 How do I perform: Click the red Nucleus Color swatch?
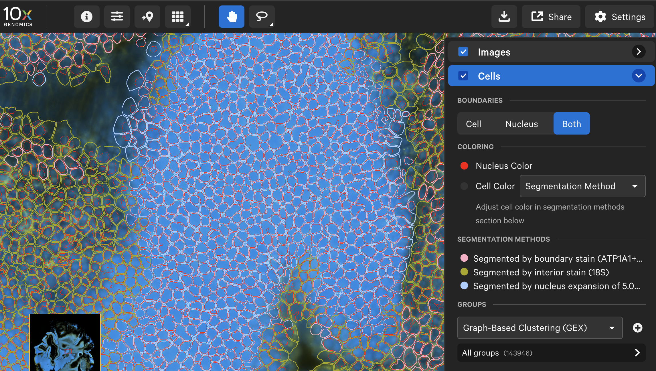[464, 166]
